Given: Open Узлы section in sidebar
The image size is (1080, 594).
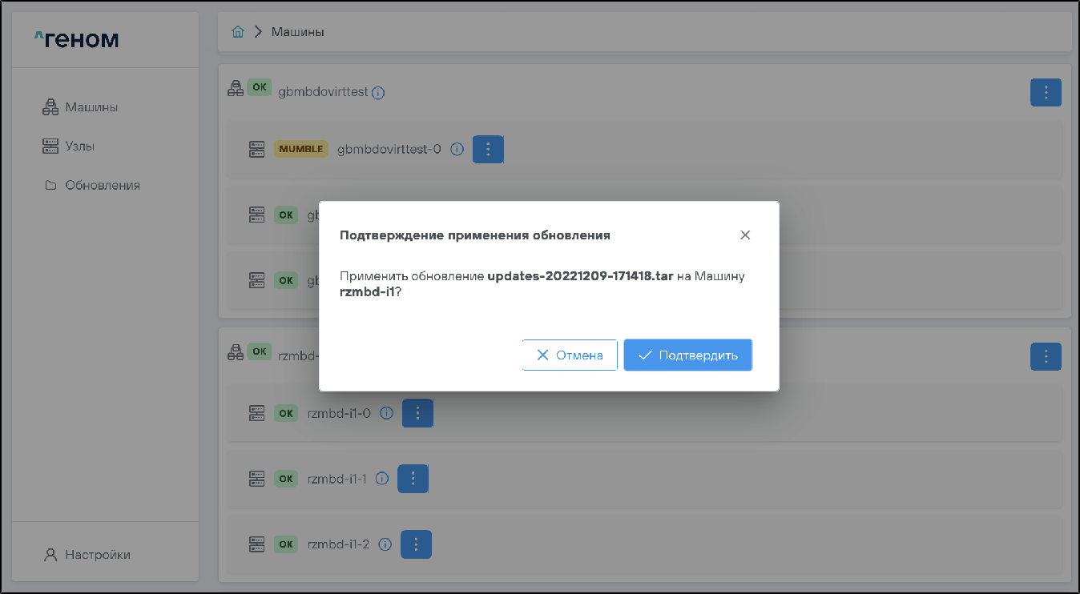Looking at the screenshot, I should [79, 146].
